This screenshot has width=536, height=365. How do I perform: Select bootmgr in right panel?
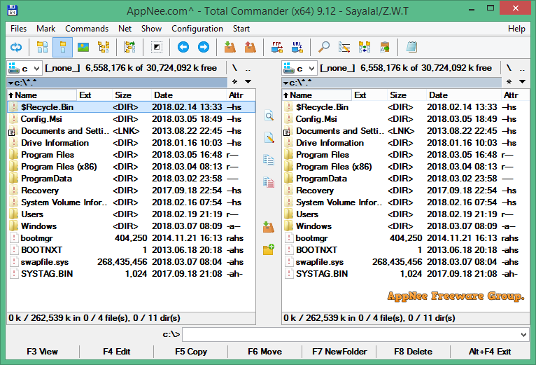[406, 238]
